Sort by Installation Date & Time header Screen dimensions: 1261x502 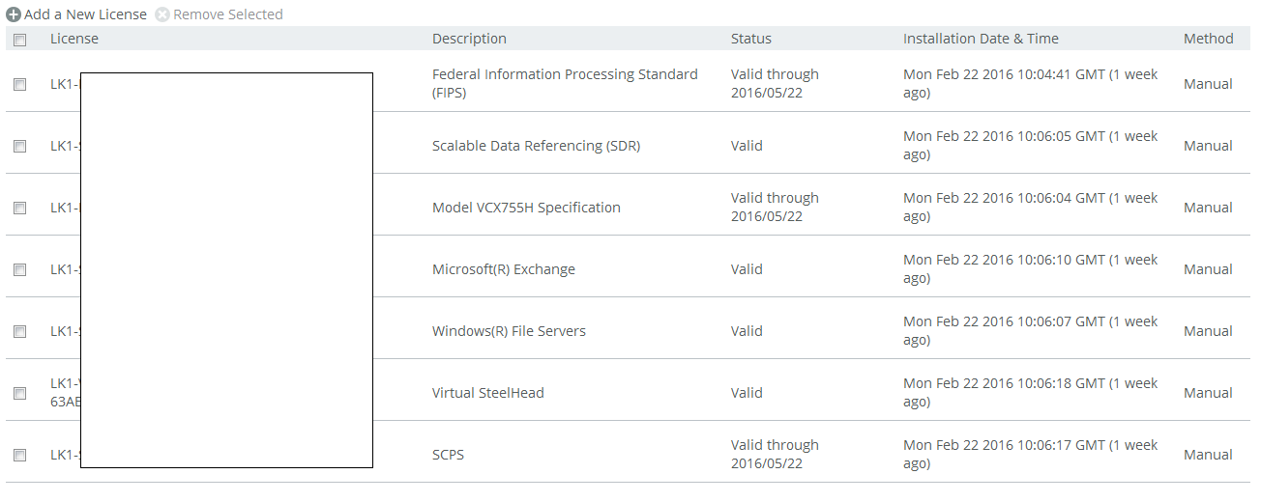click(981, 39)
